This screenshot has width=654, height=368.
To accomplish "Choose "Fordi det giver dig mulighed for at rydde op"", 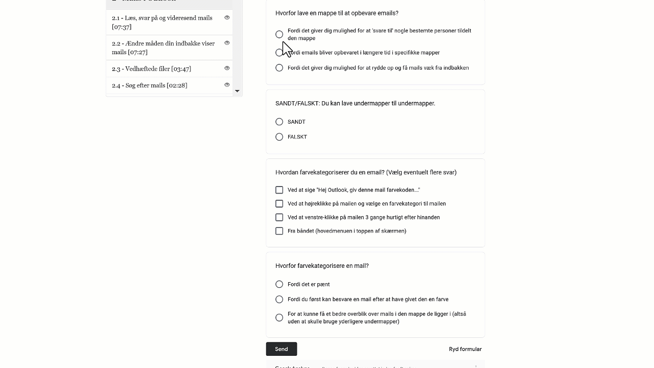I will point(279,67).
